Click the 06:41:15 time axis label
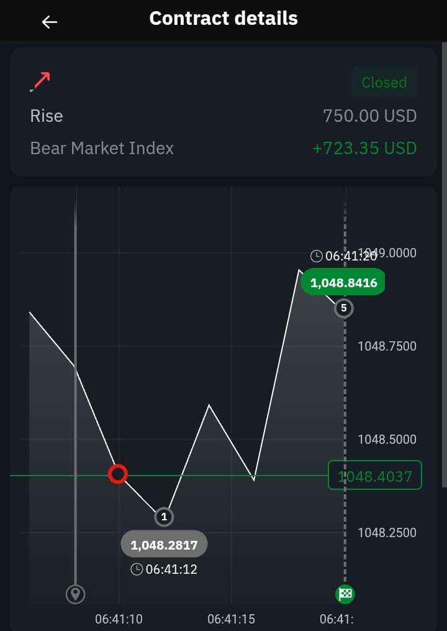The height and width of the screenshot is (631, 447). click(231, 619)
